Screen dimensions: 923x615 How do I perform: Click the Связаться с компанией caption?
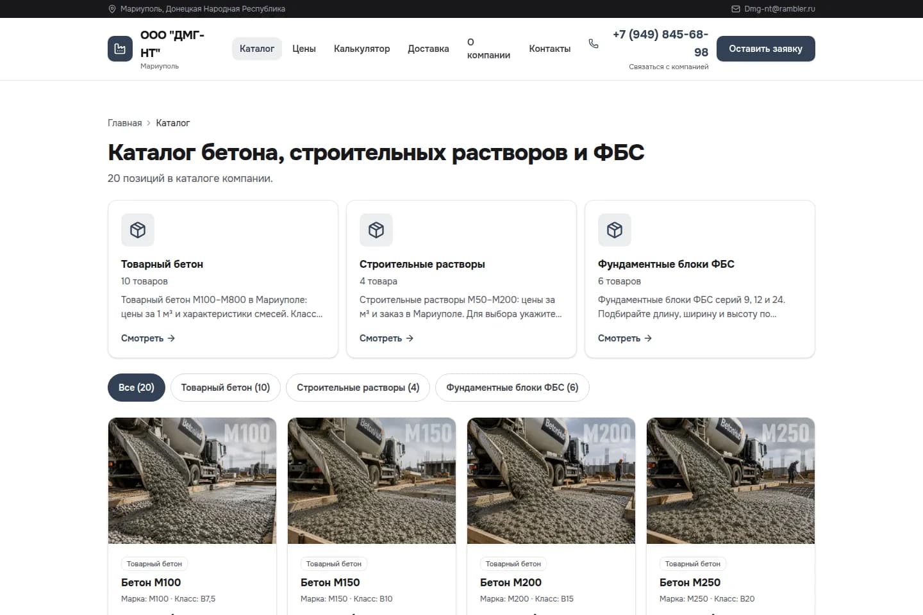pyautogui.click(x=669, y=67)
